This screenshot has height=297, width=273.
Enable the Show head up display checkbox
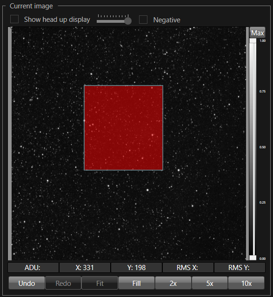pyautogui.click(x=14, y=20)
